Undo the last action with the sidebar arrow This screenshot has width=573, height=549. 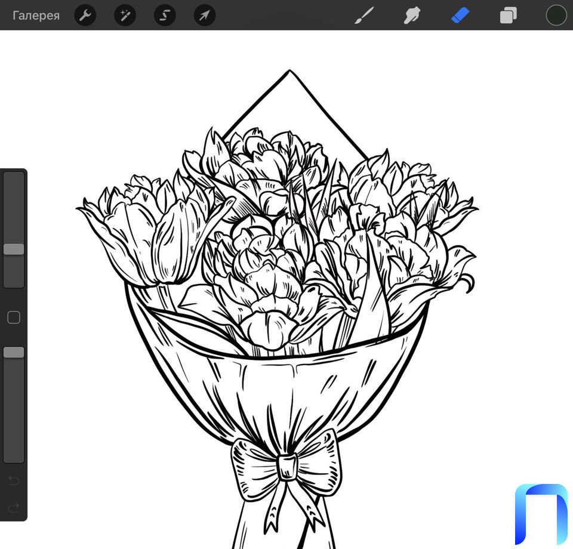pyautogui.click(x=14, y=480)
